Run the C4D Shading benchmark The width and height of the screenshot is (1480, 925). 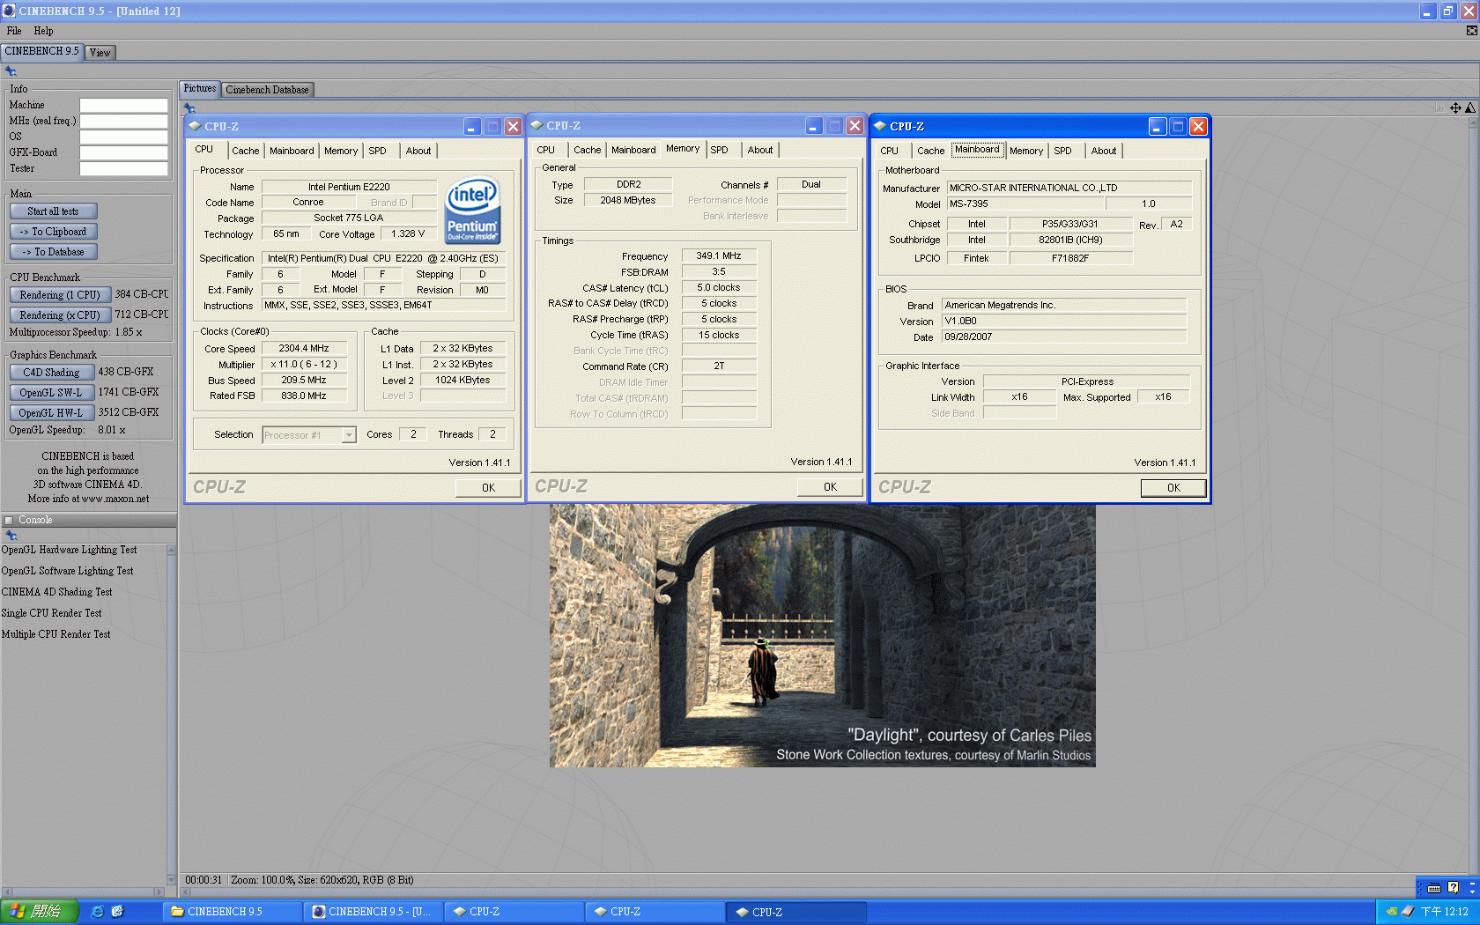51,373
